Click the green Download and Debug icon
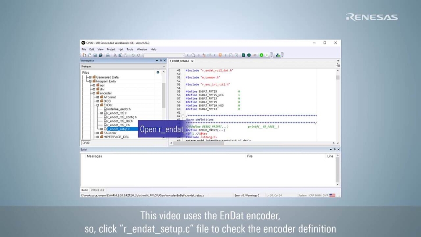Screen dimensions: 421x237 [x=261, y=55]
